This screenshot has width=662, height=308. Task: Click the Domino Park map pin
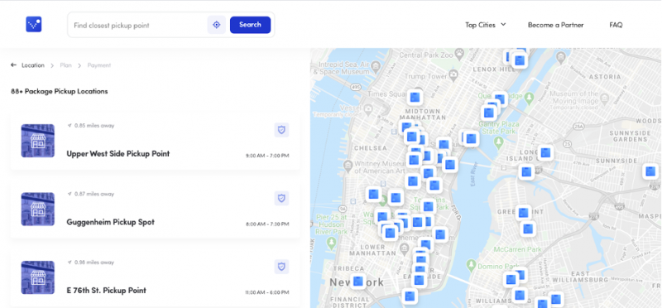[472, 265]
